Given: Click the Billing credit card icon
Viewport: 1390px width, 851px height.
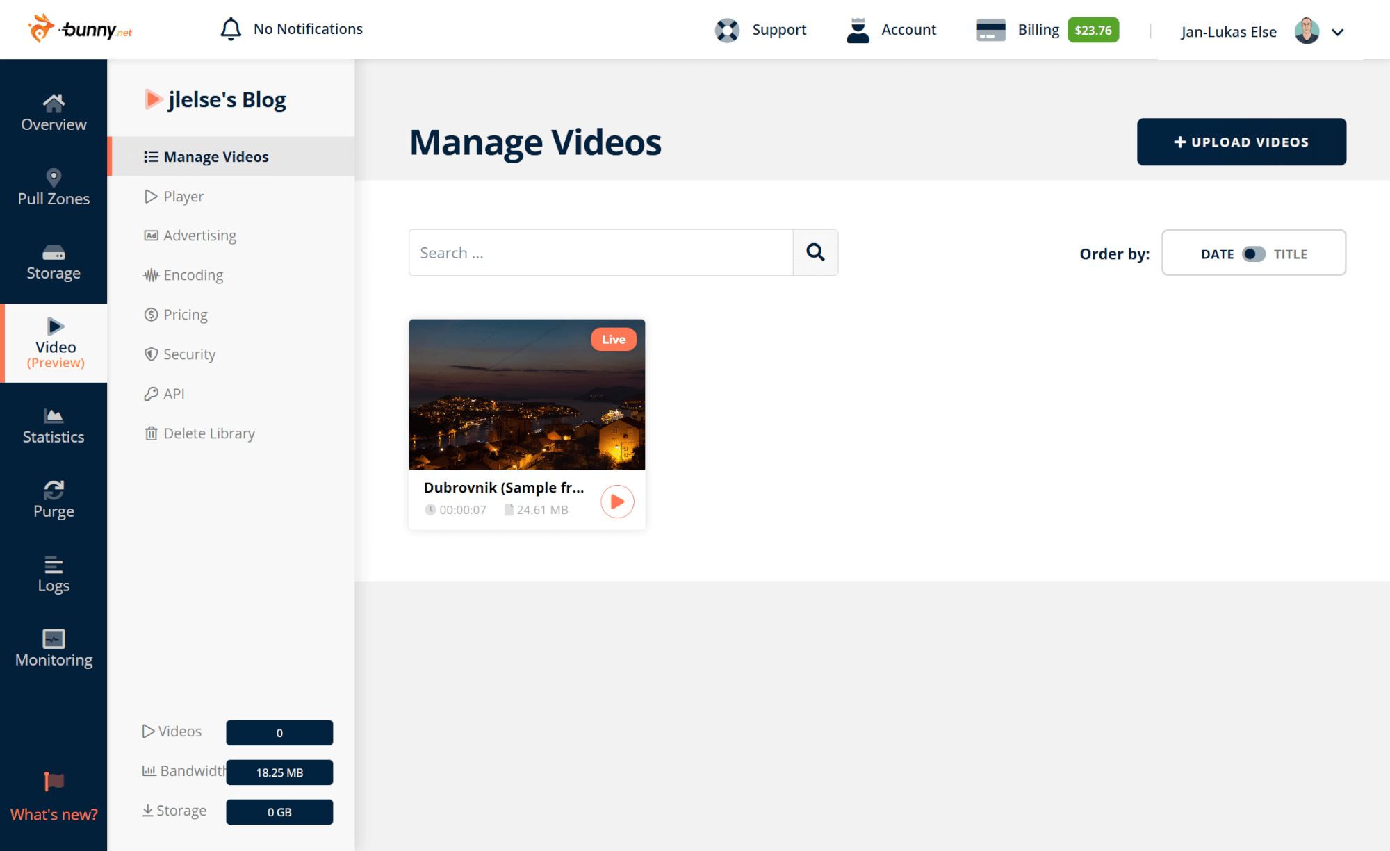Looking at the screenshot, I should click(990, 30).
